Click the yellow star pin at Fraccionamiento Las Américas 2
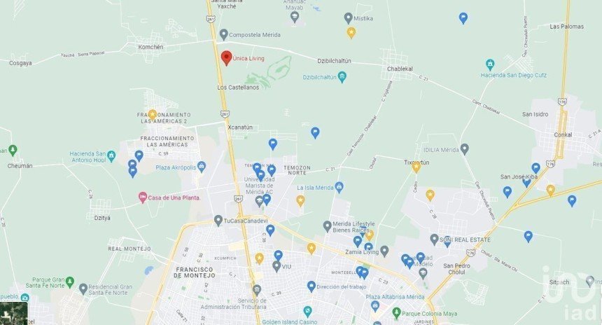The width and height of the screenshot is (602, 325). (153, 114)
